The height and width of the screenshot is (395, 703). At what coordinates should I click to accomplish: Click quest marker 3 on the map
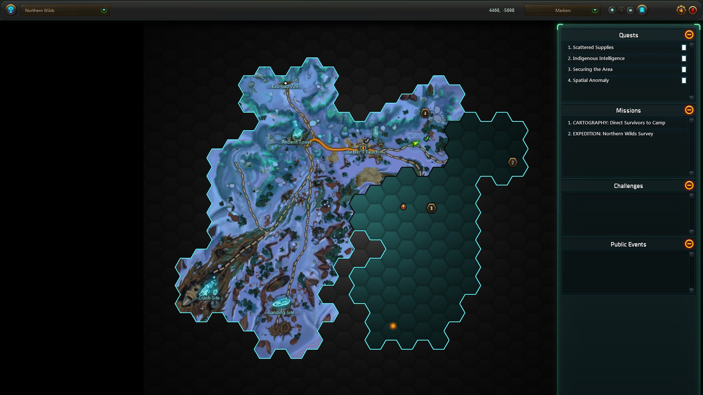click(431, 208)
